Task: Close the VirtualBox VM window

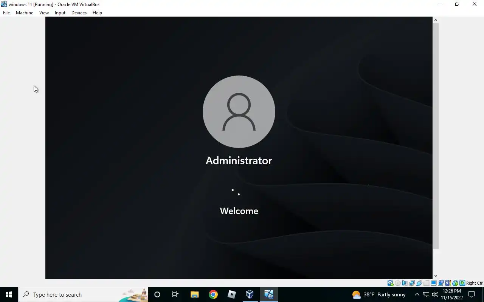Action: coord(475,4)
